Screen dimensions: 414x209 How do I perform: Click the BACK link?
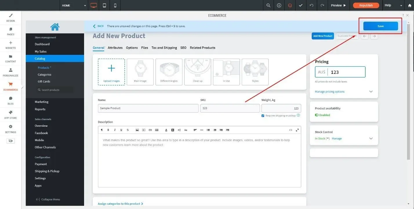pyautogui.click(x=98, y=26)
